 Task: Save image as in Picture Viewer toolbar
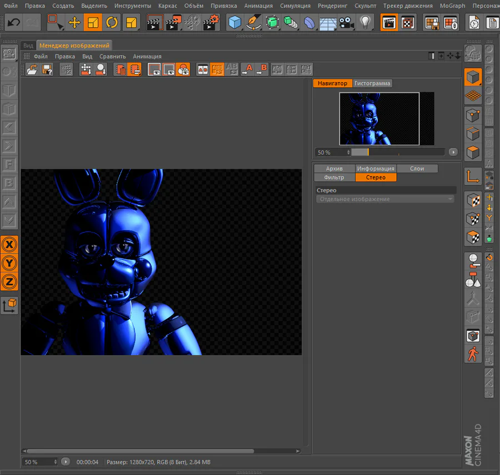pyautogui.click(x=47, y=69)
